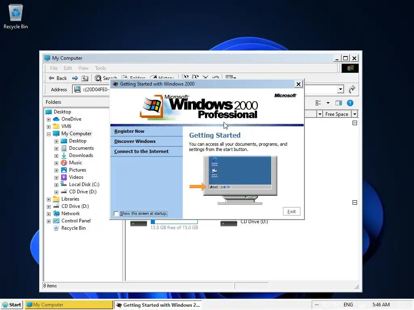Viewport: 414px width, 310px height.
Task: Select the Videos folder icon in tree
Action: [64, 177]
